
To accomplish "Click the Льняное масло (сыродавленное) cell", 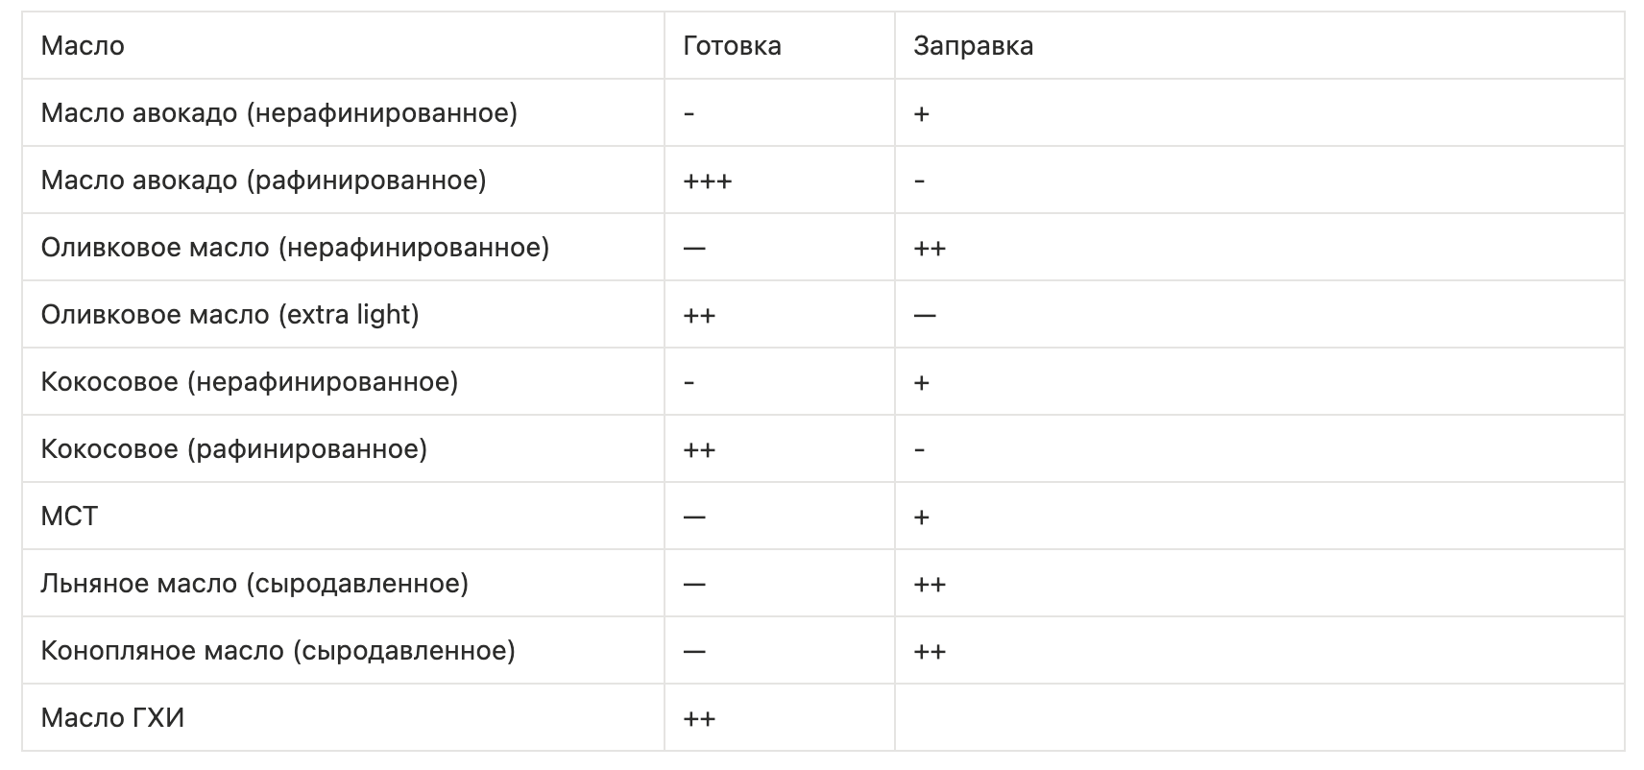I will tap(254, 584).
